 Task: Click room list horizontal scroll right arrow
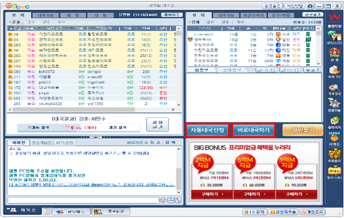173,110
